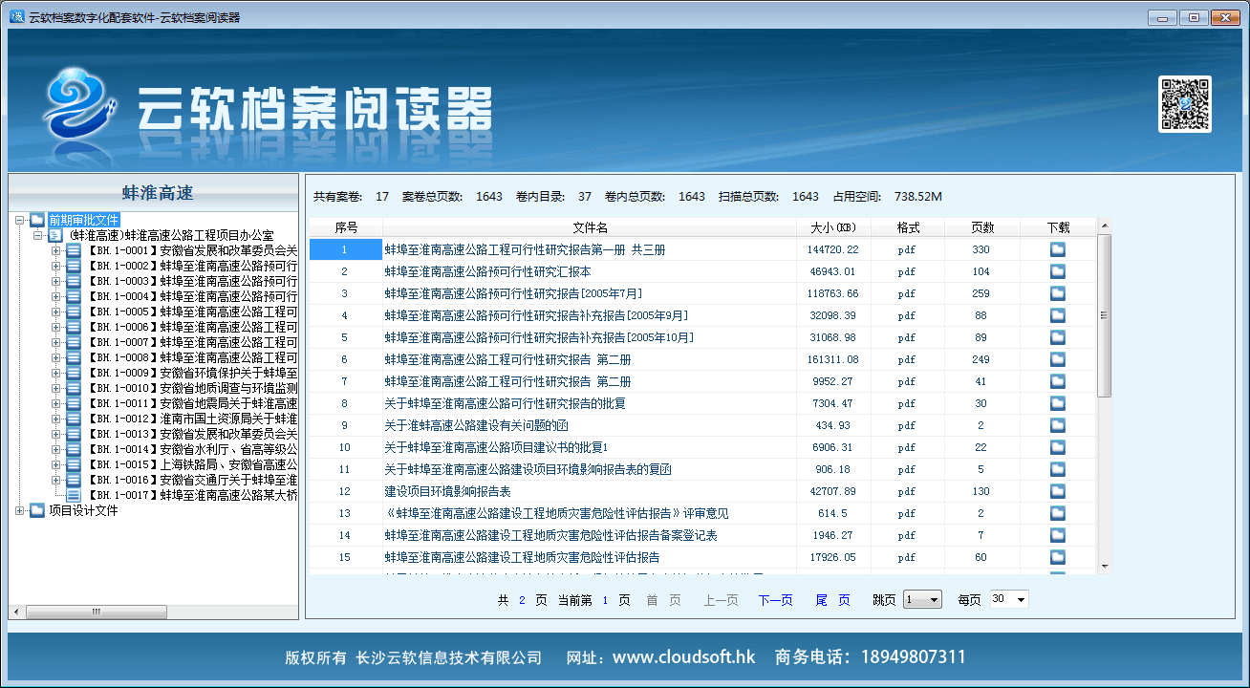Click pdf format cell in row 1

pyautogui.click(x=907, y=249)
